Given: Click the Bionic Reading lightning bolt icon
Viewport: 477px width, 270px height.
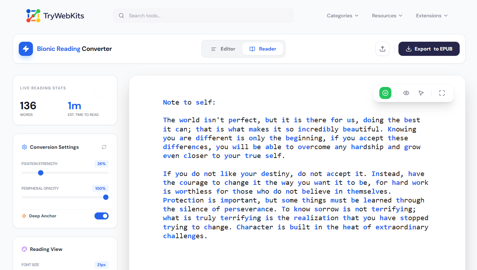Looking at the screenshot, I should pos(25,49).
